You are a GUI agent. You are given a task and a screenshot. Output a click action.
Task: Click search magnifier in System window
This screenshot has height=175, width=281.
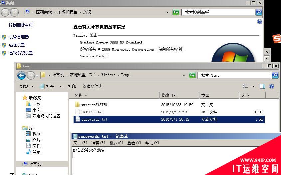tap(259, 12)
